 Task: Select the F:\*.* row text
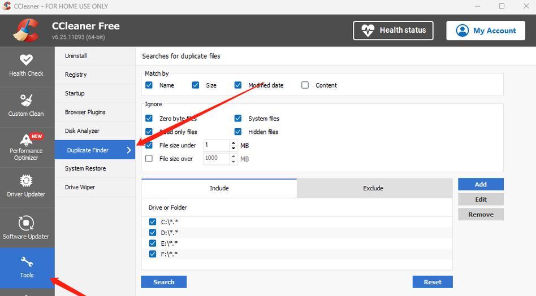pos(169,254)
